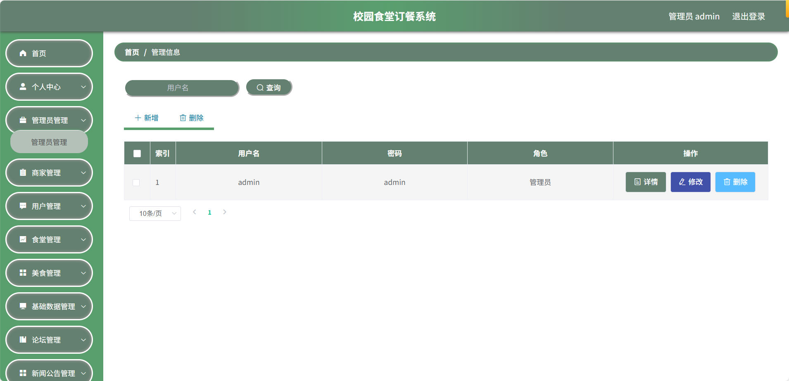Viewport: 789px width, 381px height.
Task: Collapse 管理员管理 menu chevron
Action: click(83, 120)
